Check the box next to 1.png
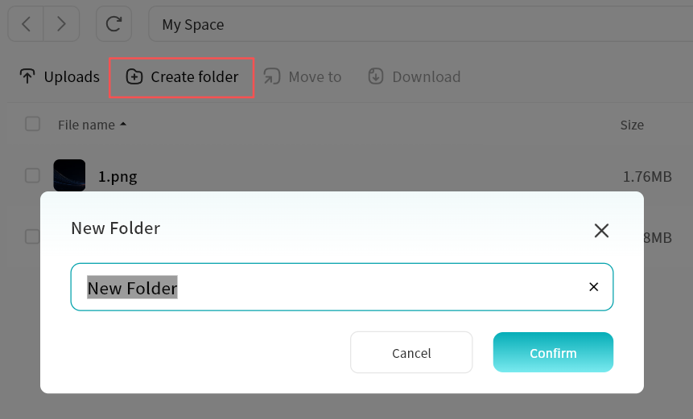The image size is (693, 419). 32,175
